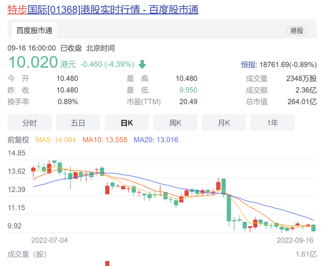Viewport: 327px width, 266px height.
Task: Click the 换手率 value 0.89%
Action: 68,101
